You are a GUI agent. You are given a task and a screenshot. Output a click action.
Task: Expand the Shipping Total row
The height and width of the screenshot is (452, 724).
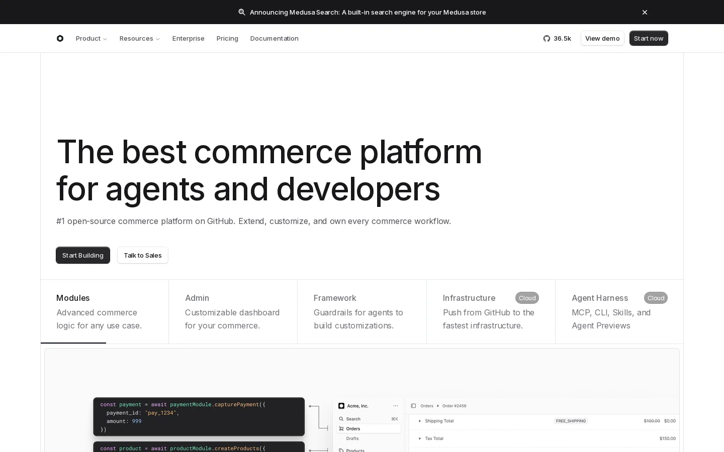coord(420,421)
